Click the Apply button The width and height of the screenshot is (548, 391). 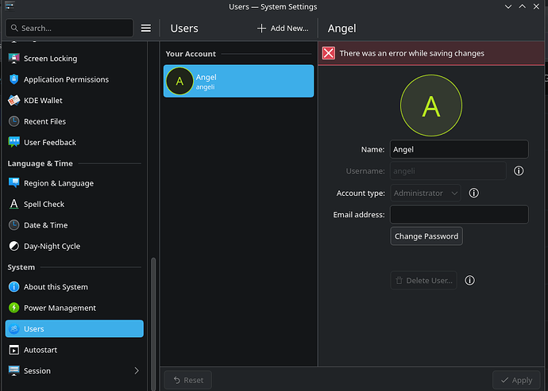(x=516, y=380)
